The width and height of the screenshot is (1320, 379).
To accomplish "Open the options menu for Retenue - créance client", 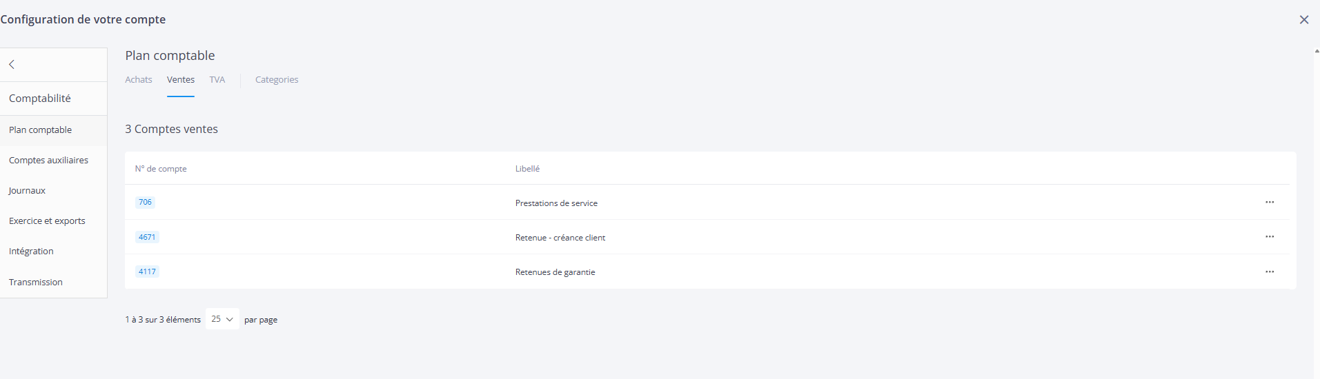I will click(1269, 237).
